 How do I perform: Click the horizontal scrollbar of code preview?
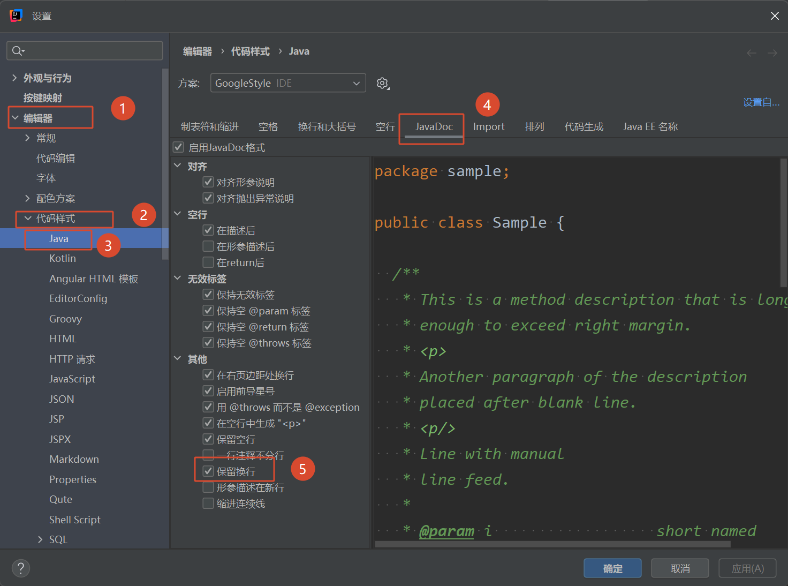click(552, 544)
